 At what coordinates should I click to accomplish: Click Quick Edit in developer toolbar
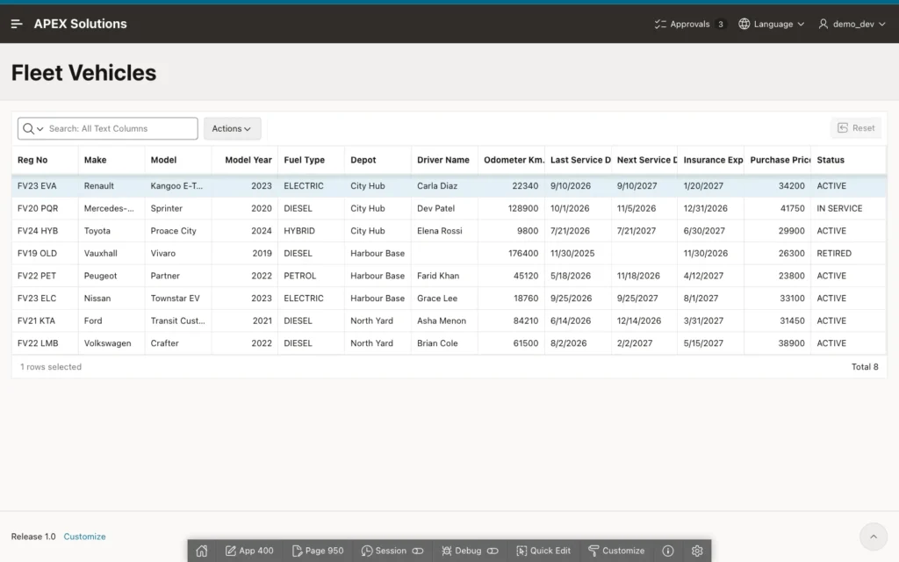(543, 551)
